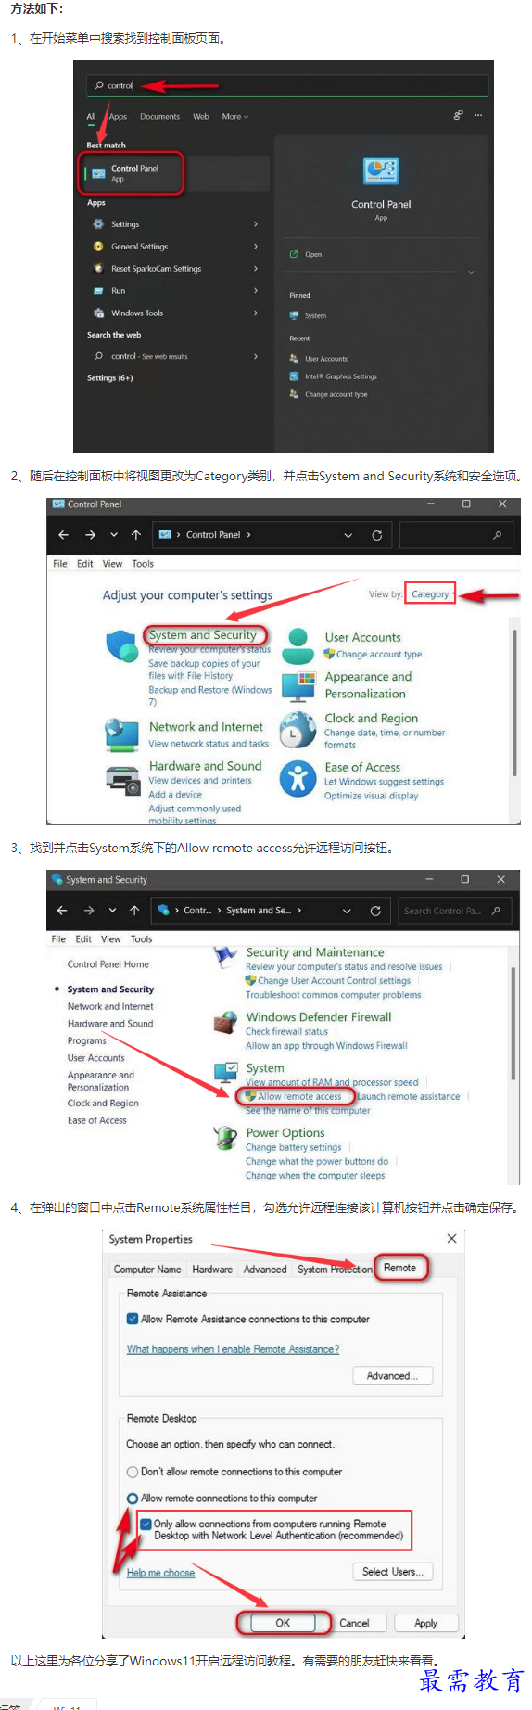Expand the Windows Tools result chevron
Screen dimensions: 532x1710
pos(256,313)
